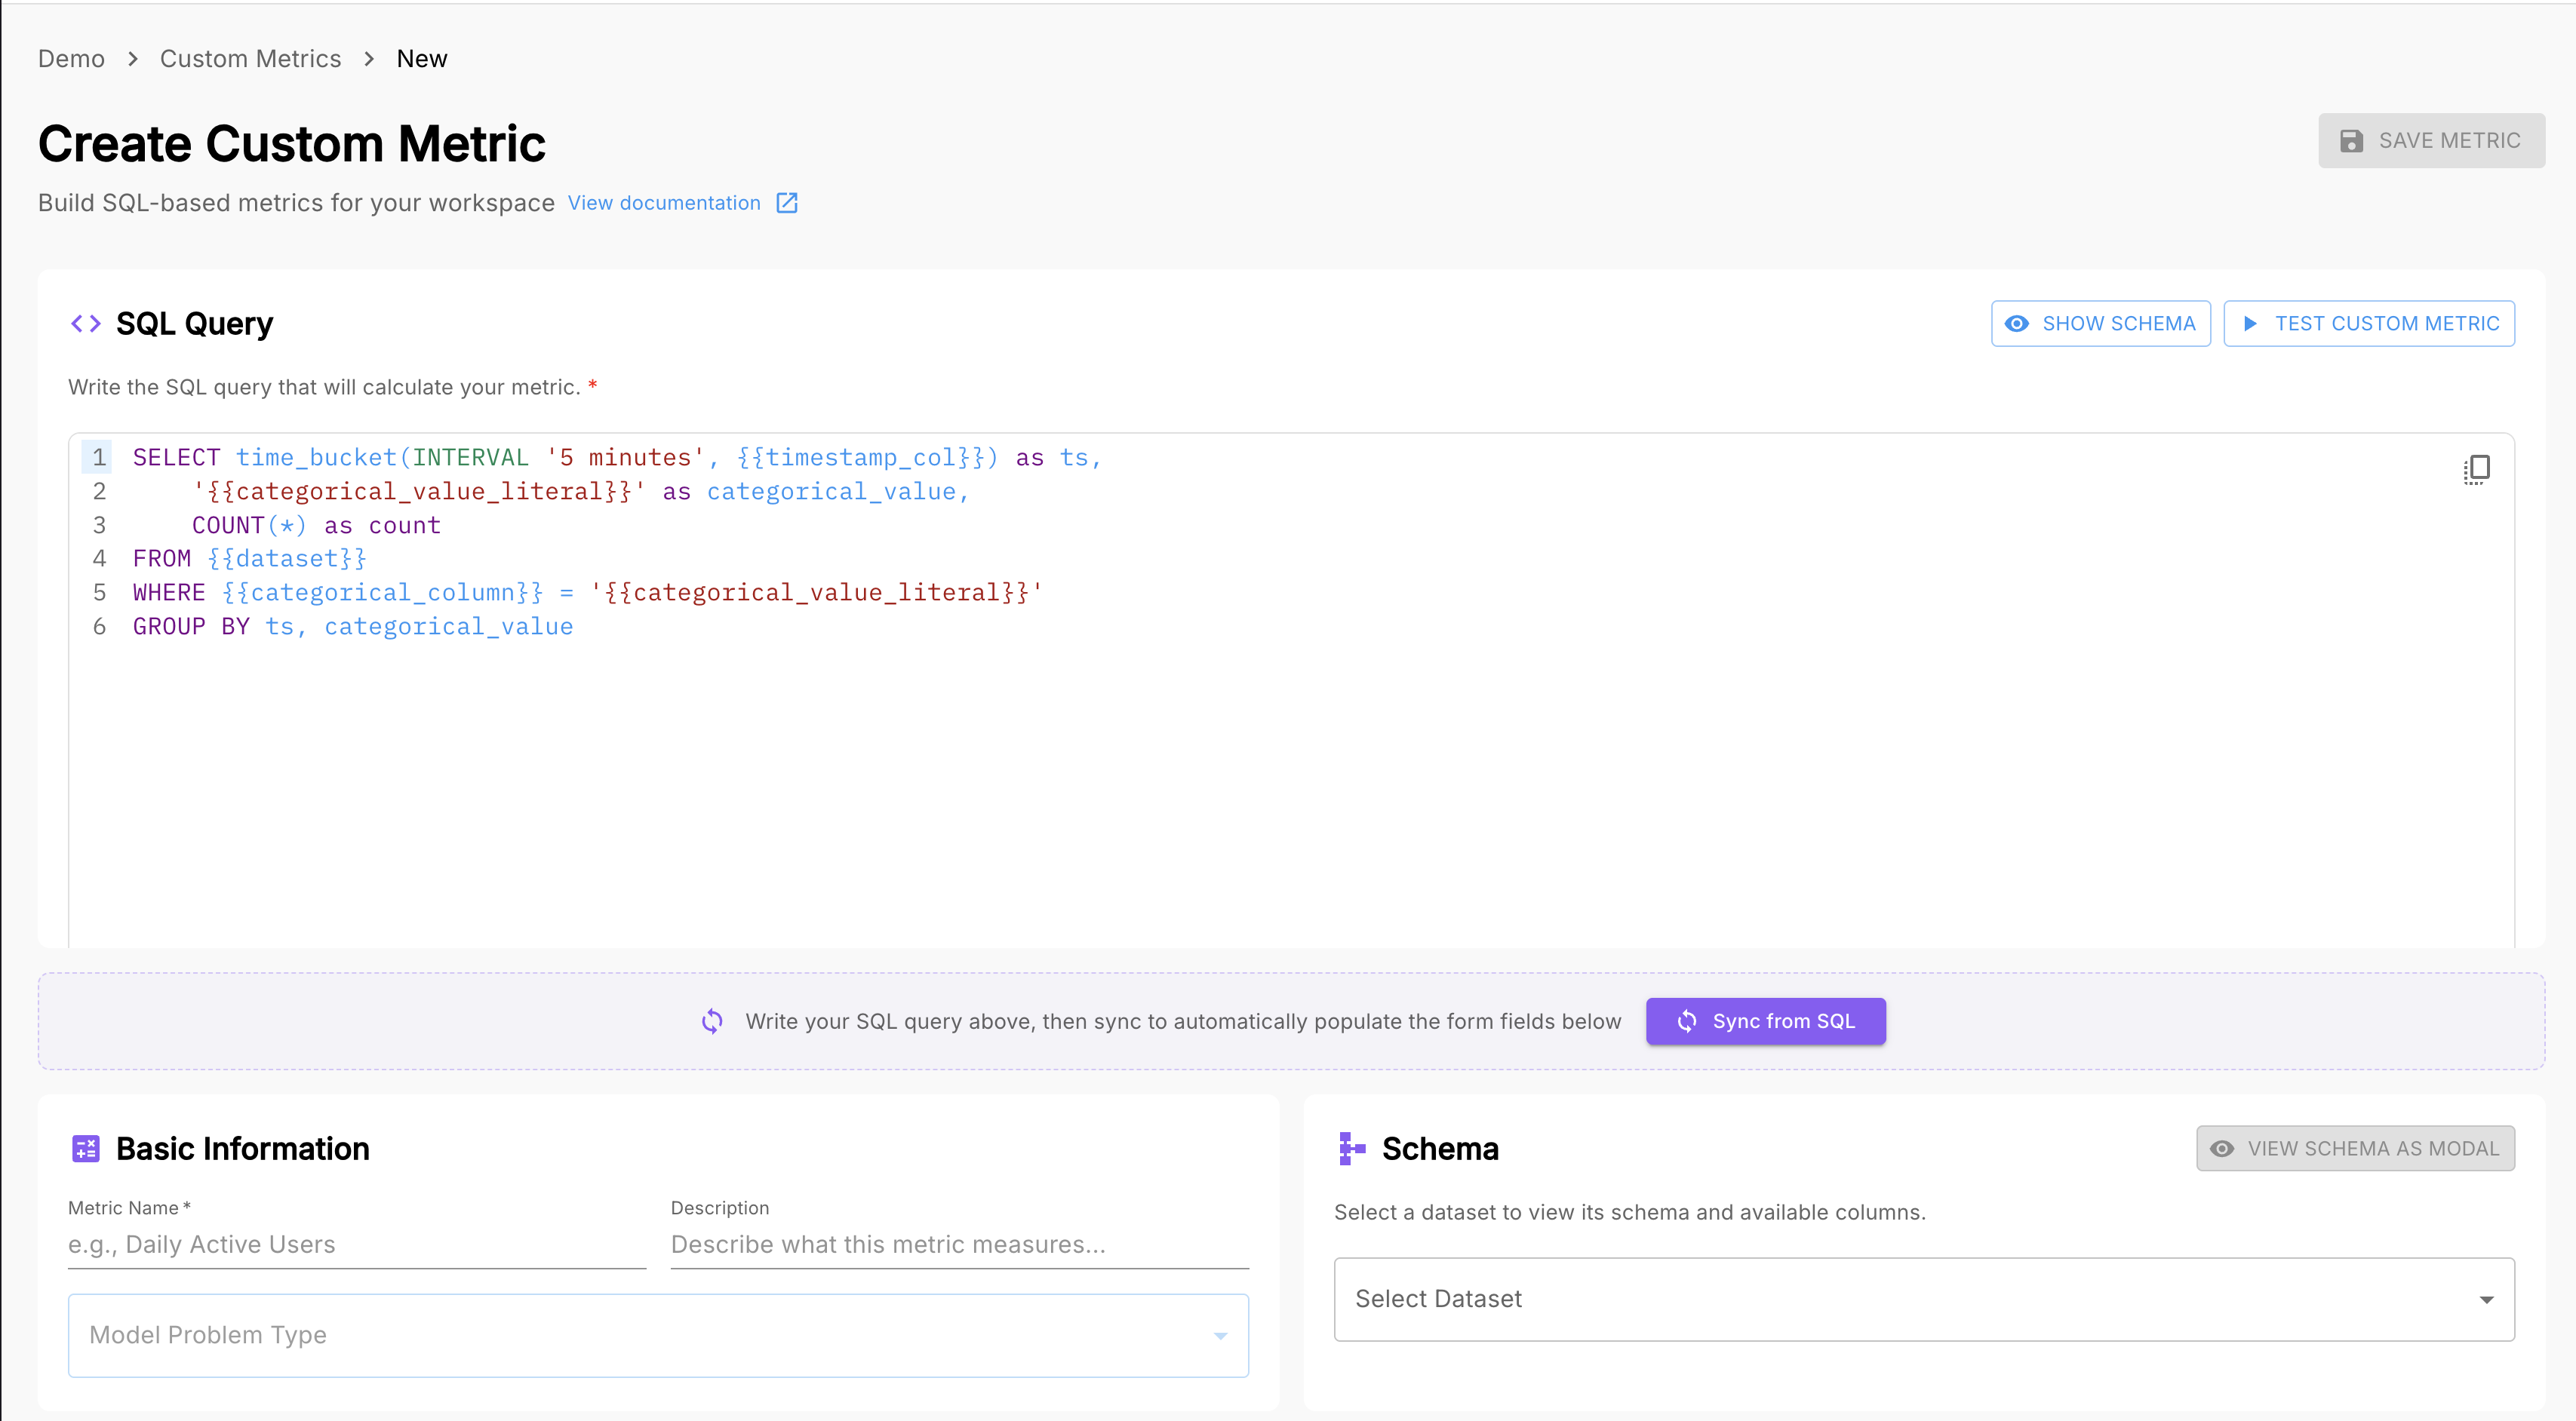This screenshot has width=2576, height=1421.
Task: Click Sync from SQL button
Action: click(1766, 1021)
